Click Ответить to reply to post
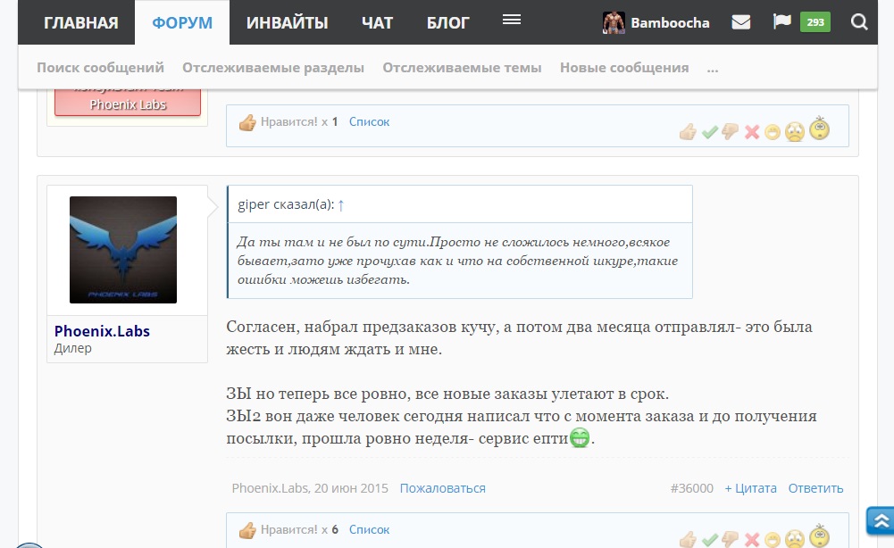 click(815, 488)
